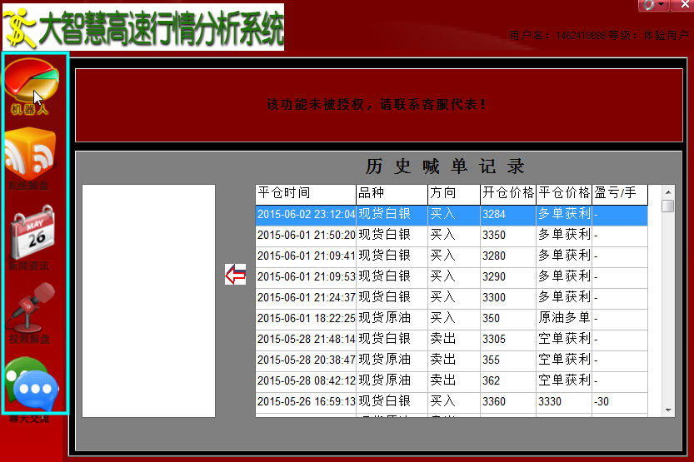Select row 2015-05-26 16:59:13
The image size is (694, 462).
[452, 402]
